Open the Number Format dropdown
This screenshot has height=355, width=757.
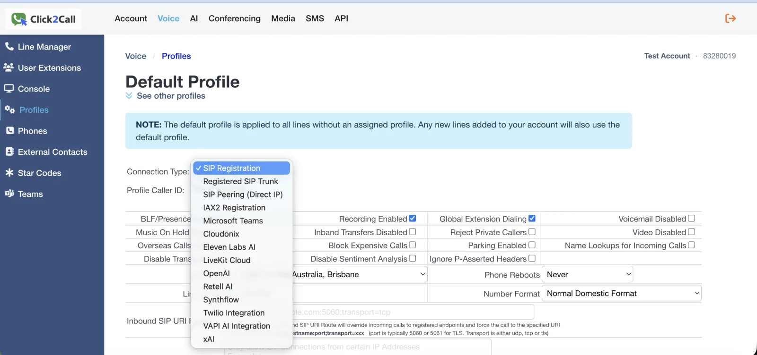click(621, 293)
